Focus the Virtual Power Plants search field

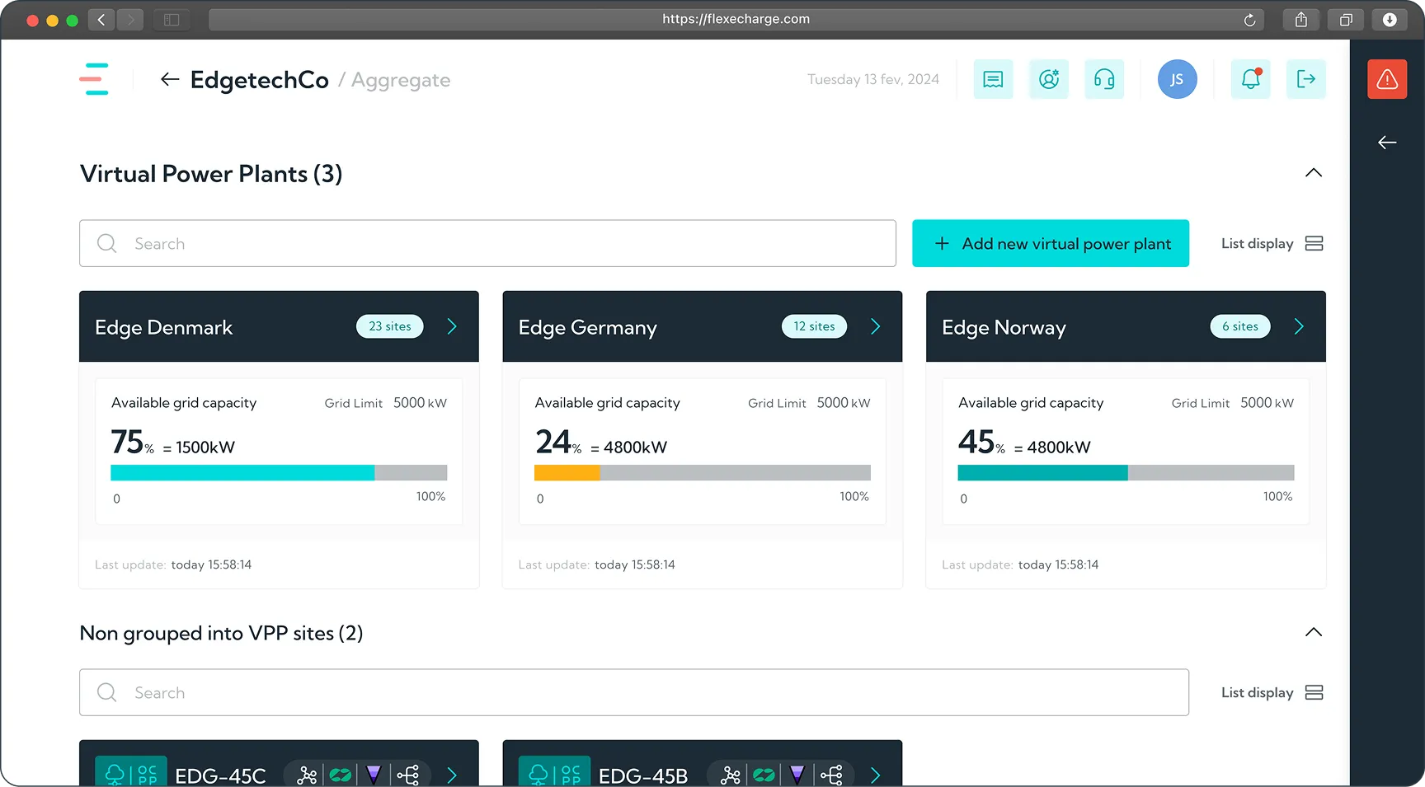[x=487, y=243]
